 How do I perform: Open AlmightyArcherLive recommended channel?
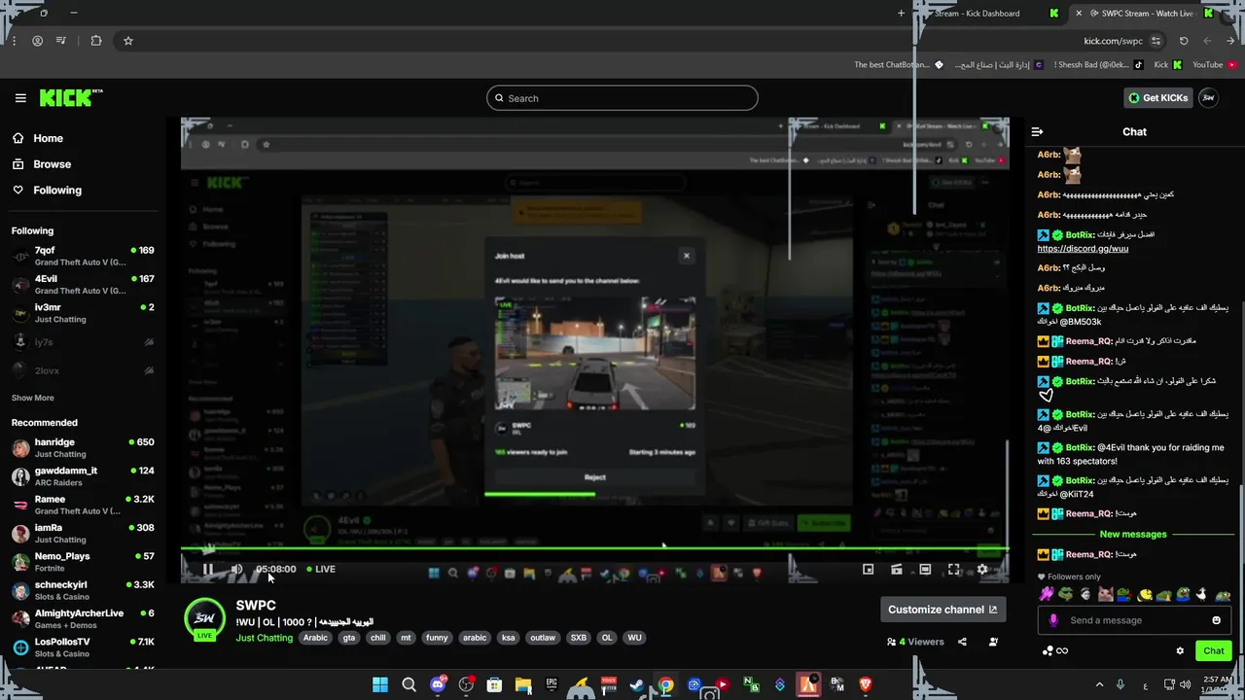click(83, 618)
